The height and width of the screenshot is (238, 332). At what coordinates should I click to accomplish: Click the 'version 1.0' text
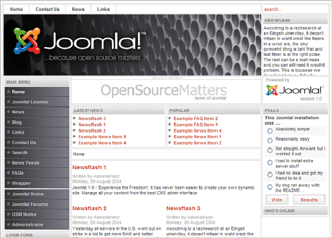click(311, 99)
